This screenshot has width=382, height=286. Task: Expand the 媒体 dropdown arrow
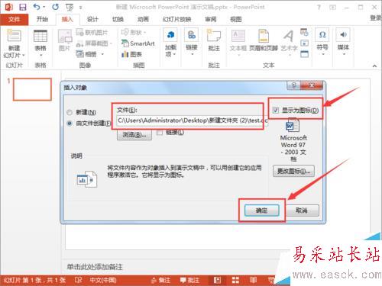(344, 54)
